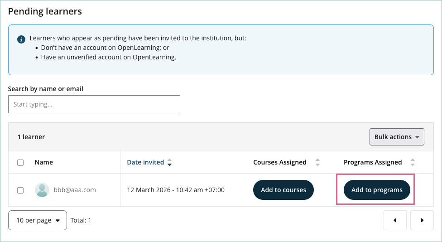
Task: Click the Date invited column header
Action: coord(145,162)
